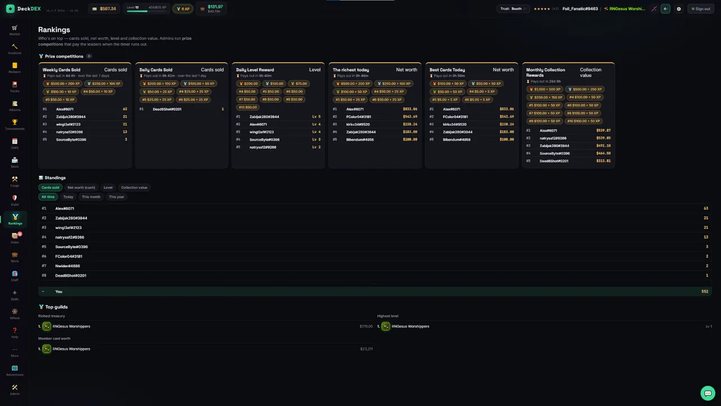Click the $131.97 earnings indicator
Image resolution: width=721 pixels, height=406 pixels.
[x=212, y=9]
